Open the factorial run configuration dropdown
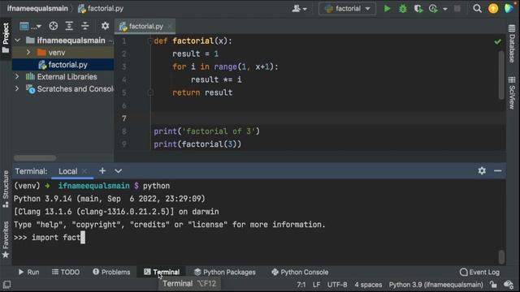 [x=347, y=9]
